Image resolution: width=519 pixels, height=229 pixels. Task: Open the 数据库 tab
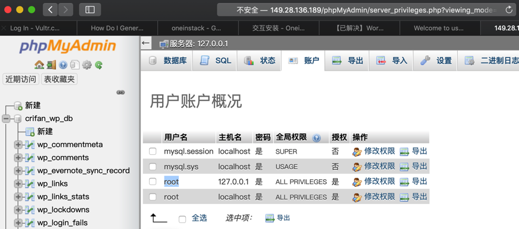[166, 61]
